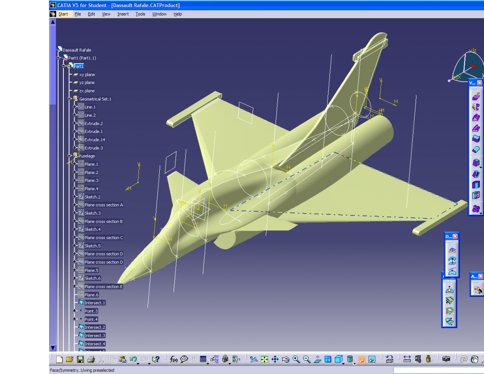The height and width of the screenshot is (374, 484).
Task: Open the Measure Between ruler tool
Action: pos(407,359)
